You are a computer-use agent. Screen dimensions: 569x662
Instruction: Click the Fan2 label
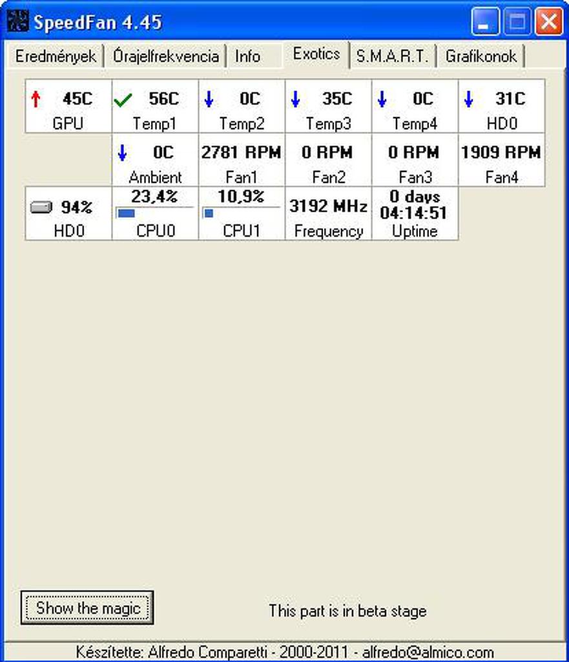click(329, 177)
